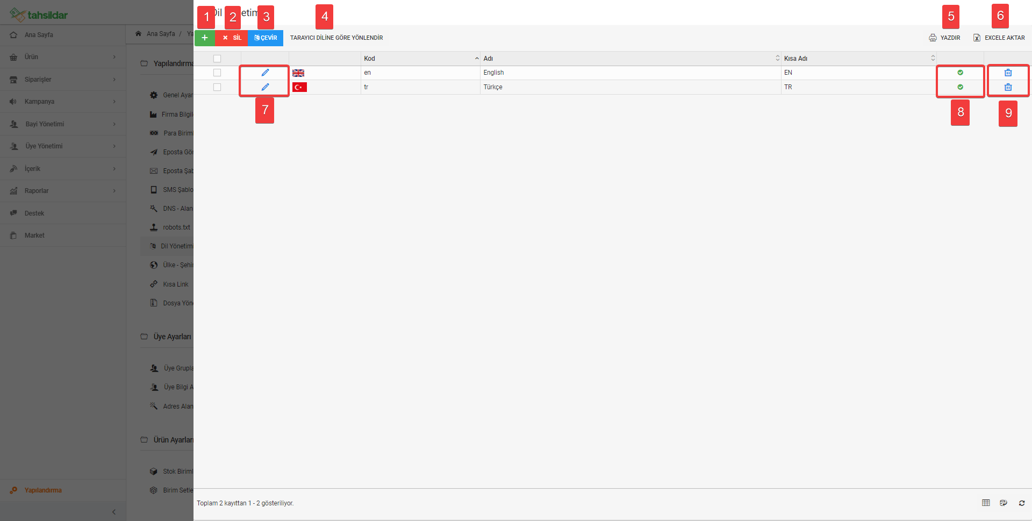Viewport: 1032px width, 521px height.
Task: Open Ana Sayfa in sidebar
Action: coord(63,35)
